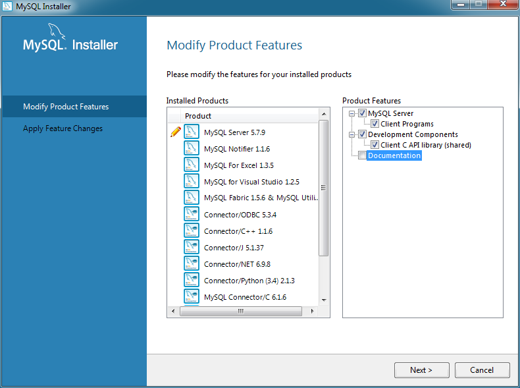Close the MySQL Installer window
Image resolution: width=520 pixels, height=388 pixels.
coord(503,4)
